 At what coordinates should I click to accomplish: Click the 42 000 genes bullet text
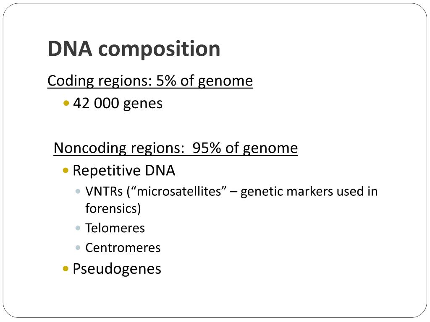pyautogui.click(x=118, y=104)
